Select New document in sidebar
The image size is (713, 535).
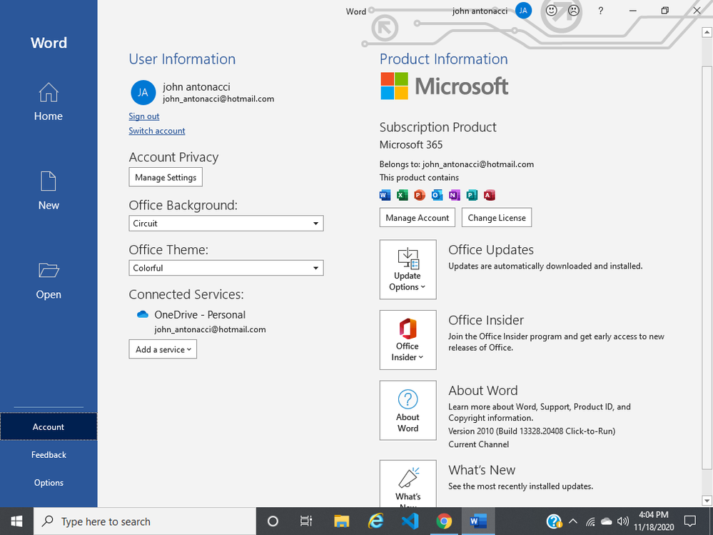click(x=49, y=191)
